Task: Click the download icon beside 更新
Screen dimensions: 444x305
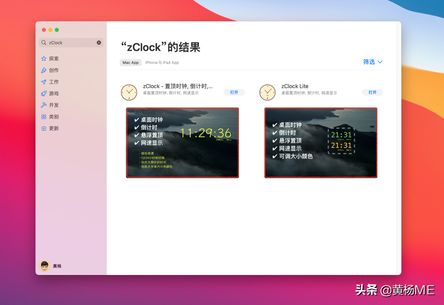Action: pyautogui.click(x=44, y=128)
